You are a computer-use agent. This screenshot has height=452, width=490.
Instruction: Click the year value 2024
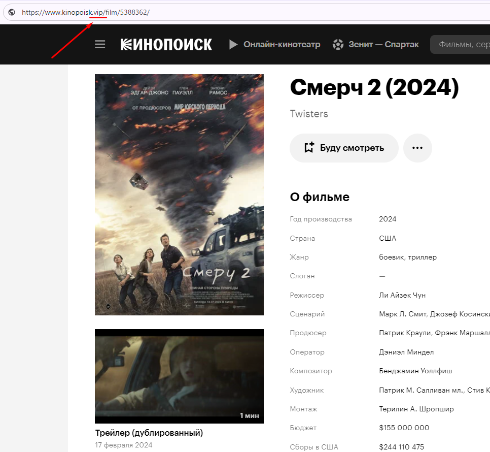388,219
